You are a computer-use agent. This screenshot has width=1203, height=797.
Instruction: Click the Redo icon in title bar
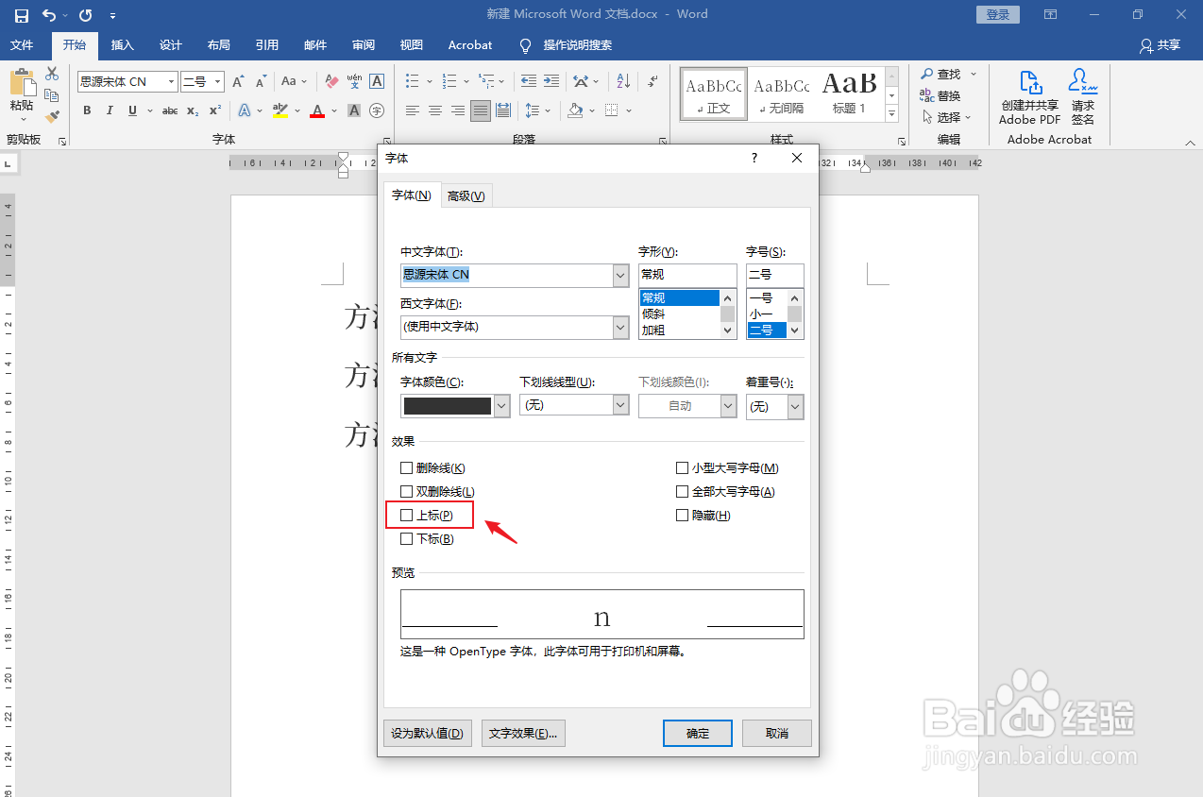(x=86, y=15)
